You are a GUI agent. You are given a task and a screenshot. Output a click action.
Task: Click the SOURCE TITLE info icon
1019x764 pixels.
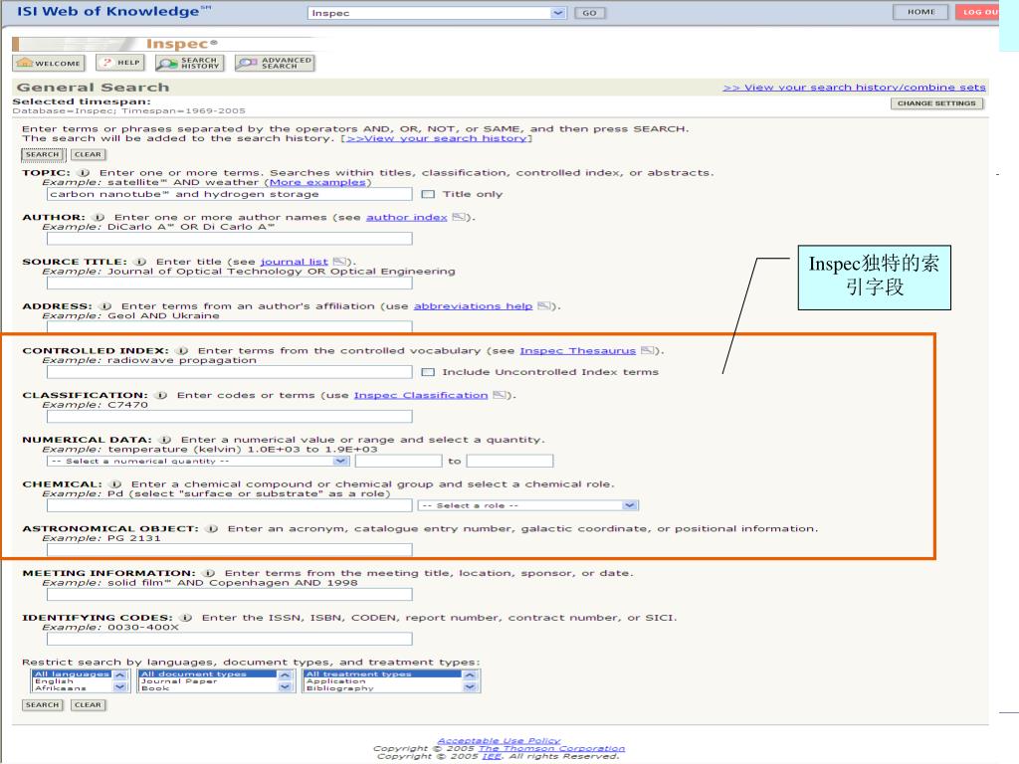point(140,262)
